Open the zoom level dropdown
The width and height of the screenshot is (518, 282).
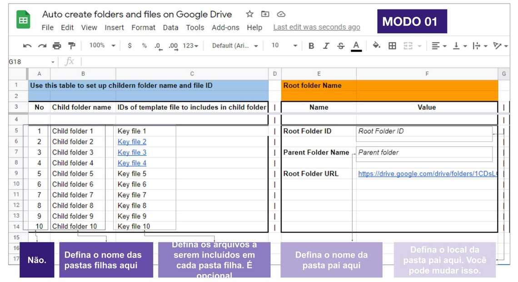(x=102, y=45)
